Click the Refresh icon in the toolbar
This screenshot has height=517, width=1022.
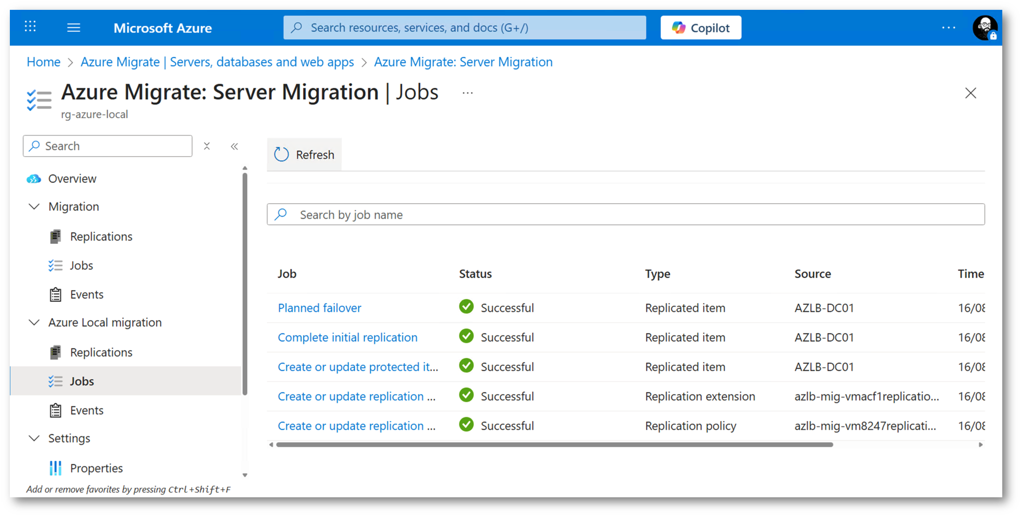281,154
